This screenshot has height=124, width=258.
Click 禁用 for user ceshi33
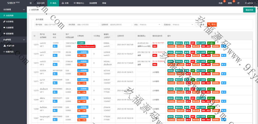[193, 43]
